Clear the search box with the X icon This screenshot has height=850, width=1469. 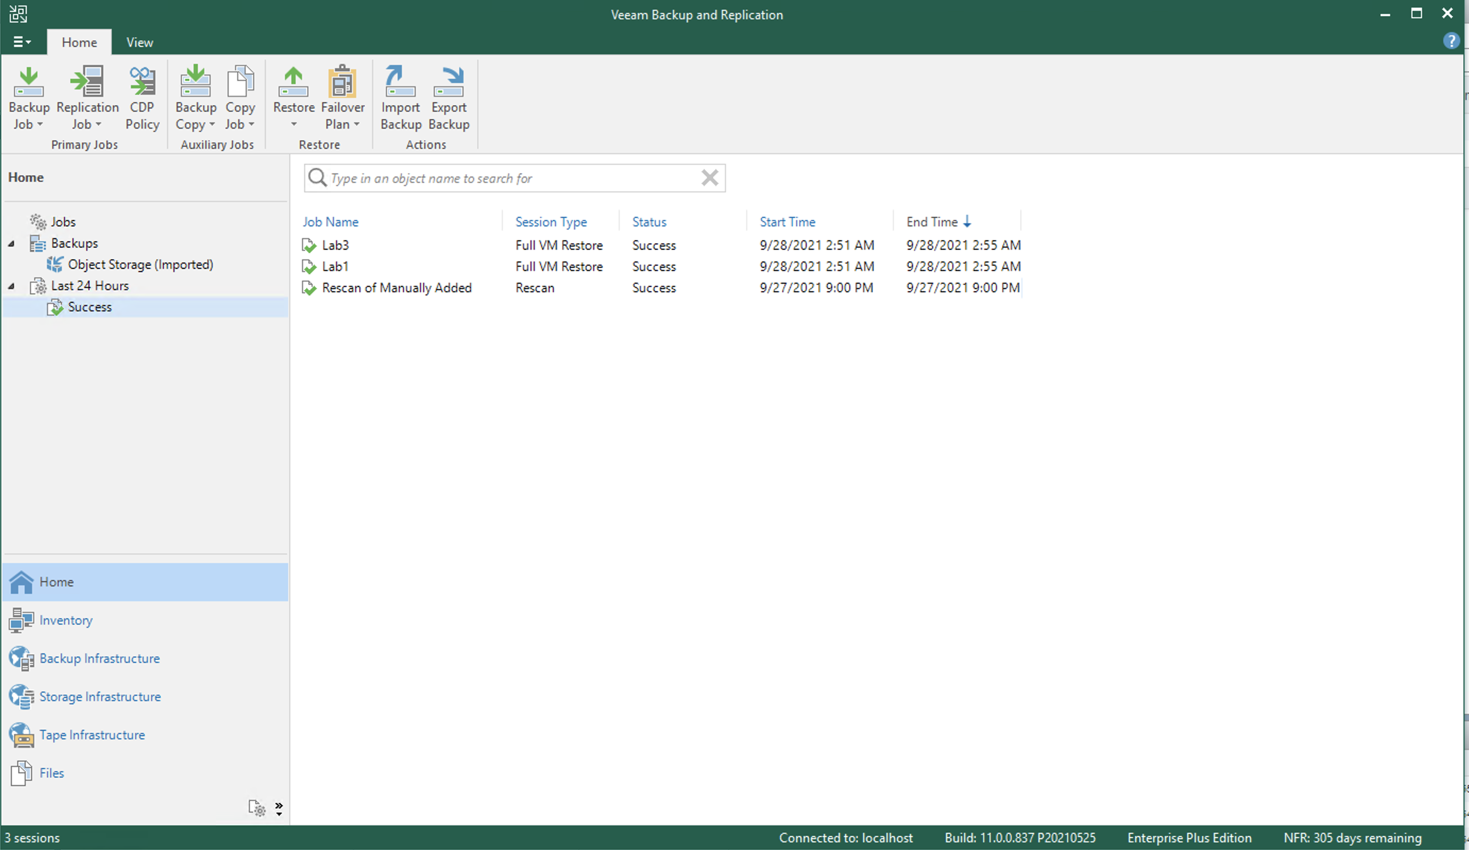click(x=710, y=177)
